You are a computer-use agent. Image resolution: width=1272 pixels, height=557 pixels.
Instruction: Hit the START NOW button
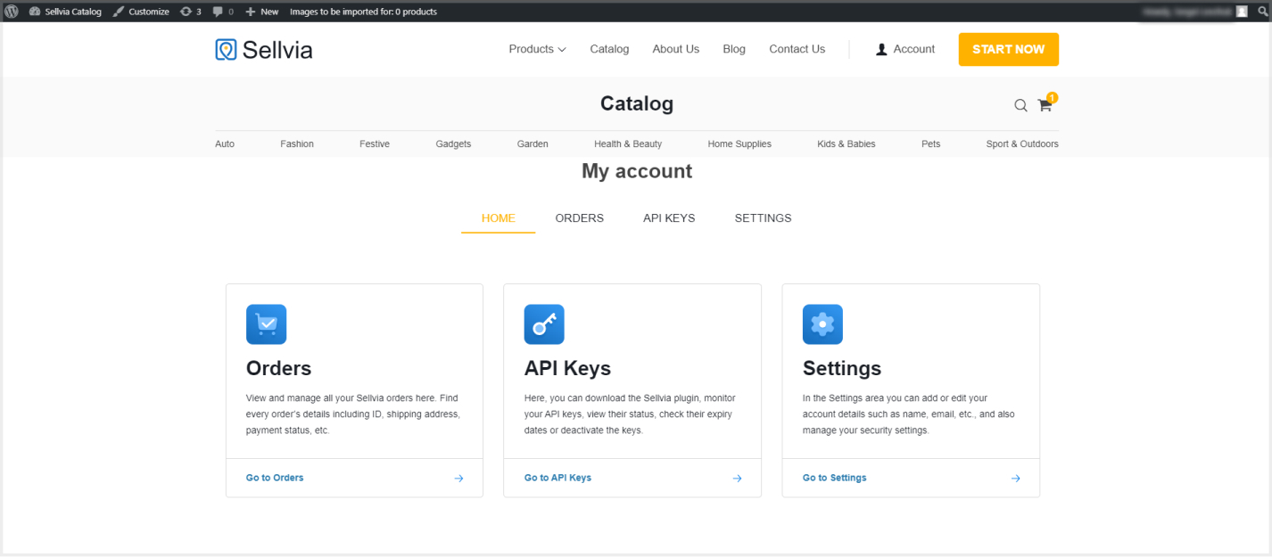point(1008,49)
